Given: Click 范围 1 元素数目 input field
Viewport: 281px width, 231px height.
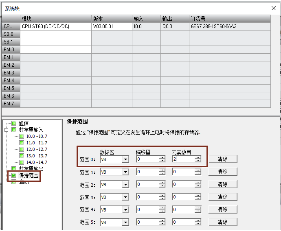Looking at the screenshot, I should pyautogui.click(x=183, y=172).
